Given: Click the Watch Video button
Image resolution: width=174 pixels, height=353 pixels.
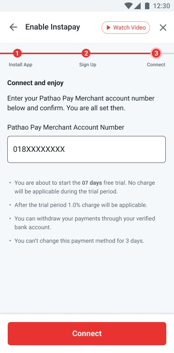Looking at the screenshot, I should 126,28.
